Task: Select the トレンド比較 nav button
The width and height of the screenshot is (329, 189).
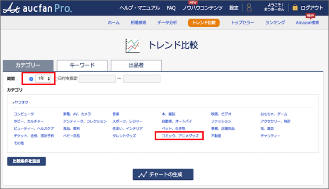Action: [204, 23]
